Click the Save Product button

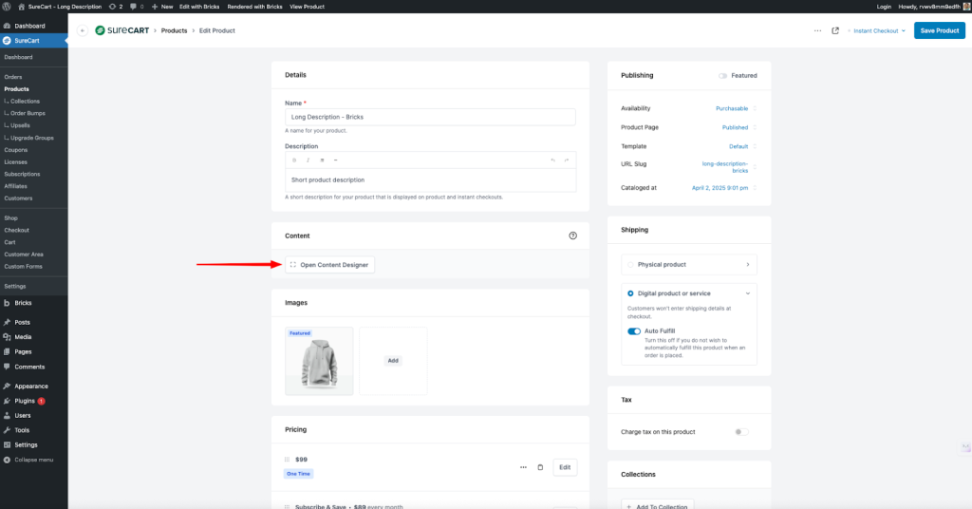[x=939, y=30]
